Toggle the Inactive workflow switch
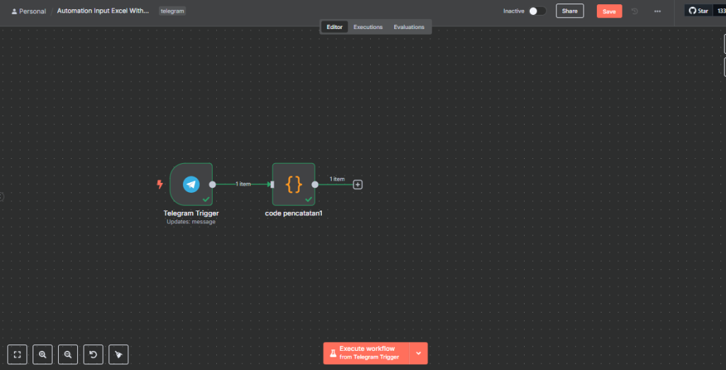Screen dimensions: 726x370 537,11
